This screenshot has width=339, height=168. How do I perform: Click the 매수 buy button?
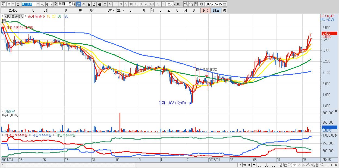[x=205, y=10]
